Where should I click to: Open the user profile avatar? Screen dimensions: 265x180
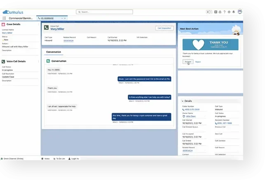(240, 12)
